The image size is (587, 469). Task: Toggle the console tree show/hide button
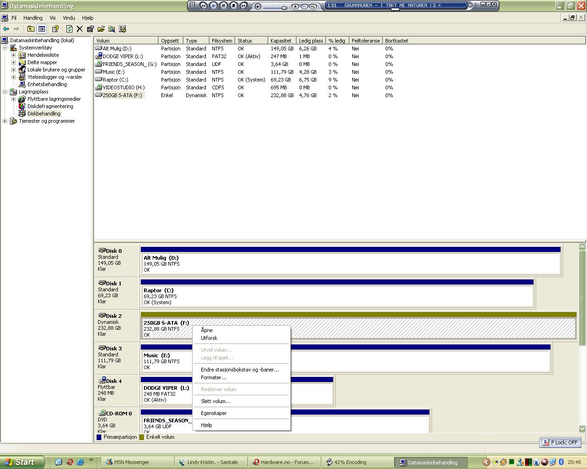[x=42, y=29]
